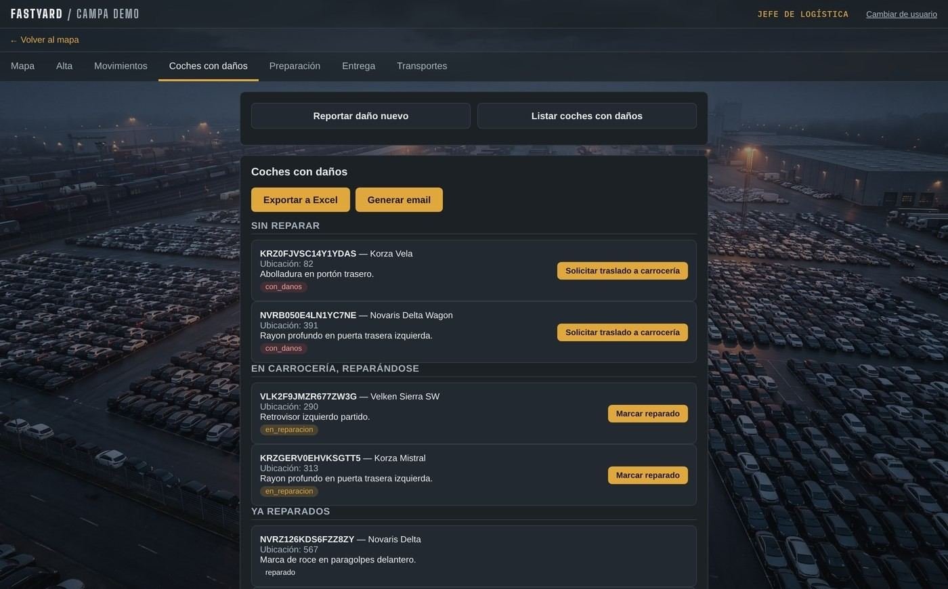
Task: Click VIN VLK2F9JMZR677ZW3G
Action: tap(308, 397)
